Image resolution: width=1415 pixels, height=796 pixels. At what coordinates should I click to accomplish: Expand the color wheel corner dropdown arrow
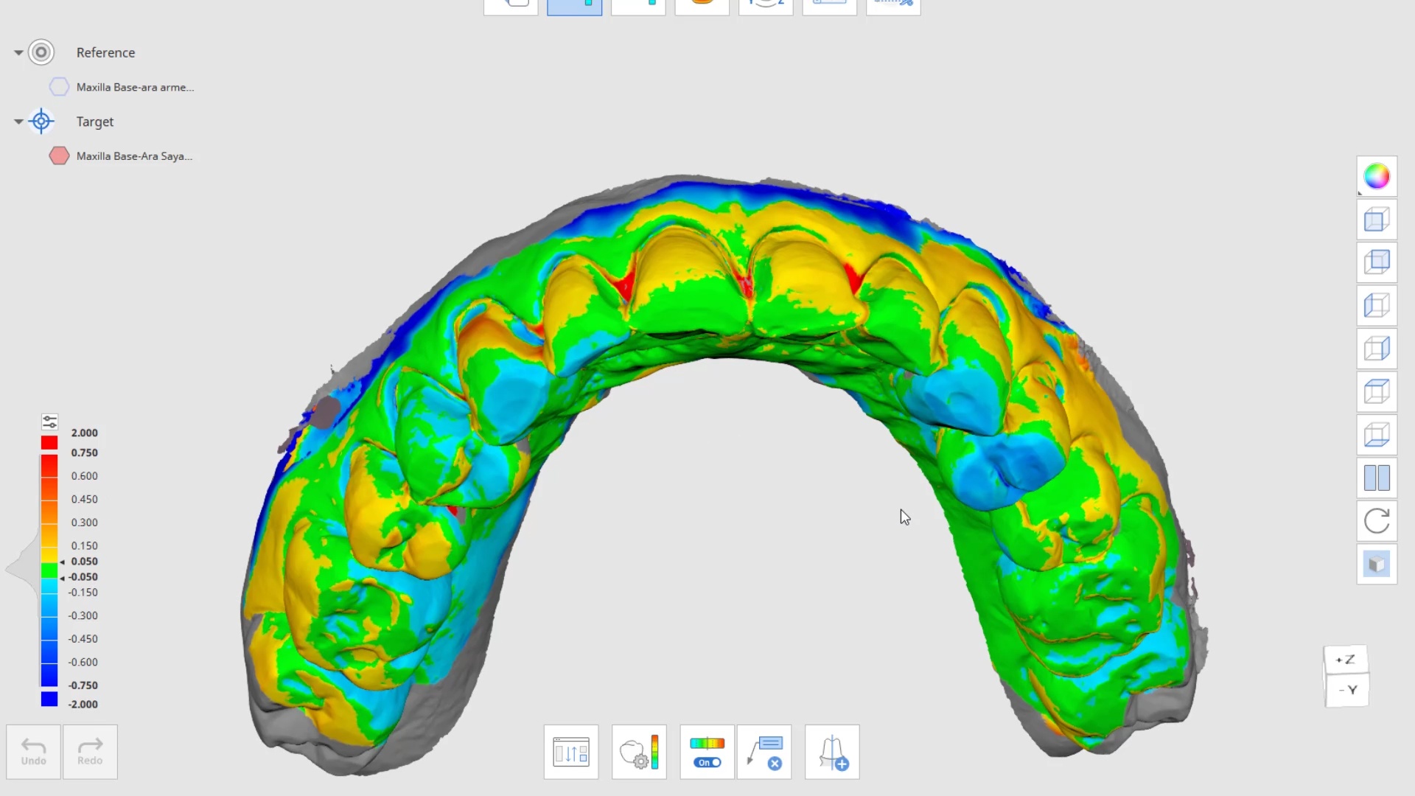[1360, 192]
